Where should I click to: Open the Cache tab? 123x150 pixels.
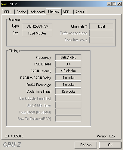pyautogui.click(x=21, y=12)
